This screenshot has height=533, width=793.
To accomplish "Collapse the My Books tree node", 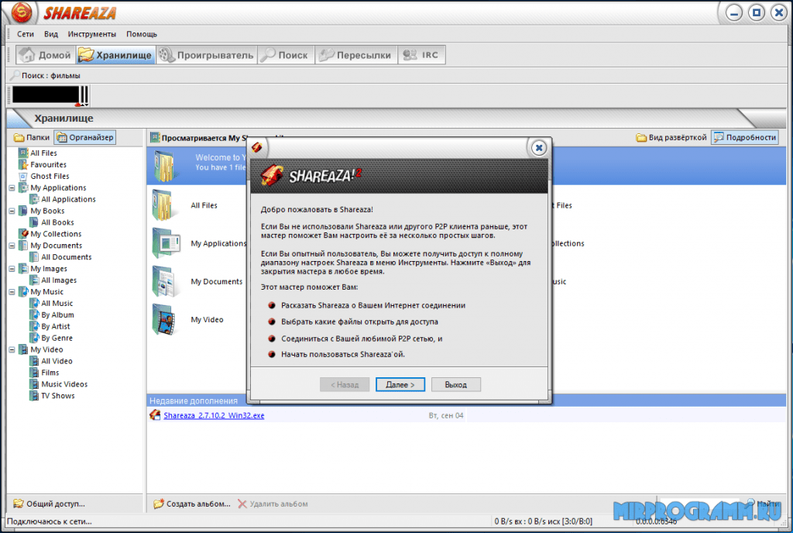I will click(12, 211).
